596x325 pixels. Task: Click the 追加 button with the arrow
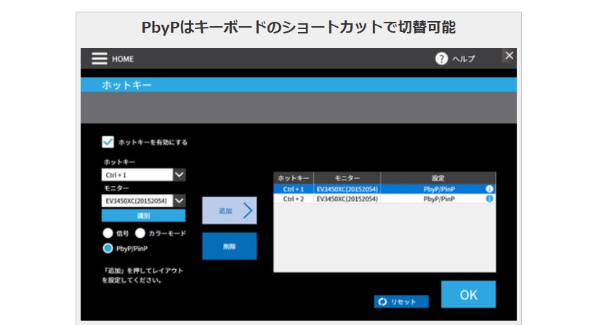pyautogui.click(x=229, y=210)
